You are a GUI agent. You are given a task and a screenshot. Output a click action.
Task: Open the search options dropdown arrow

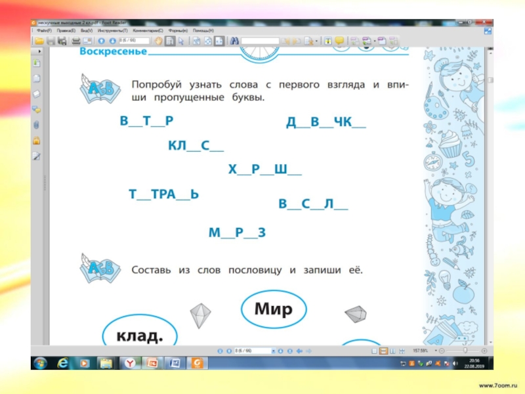pos(316,41)
